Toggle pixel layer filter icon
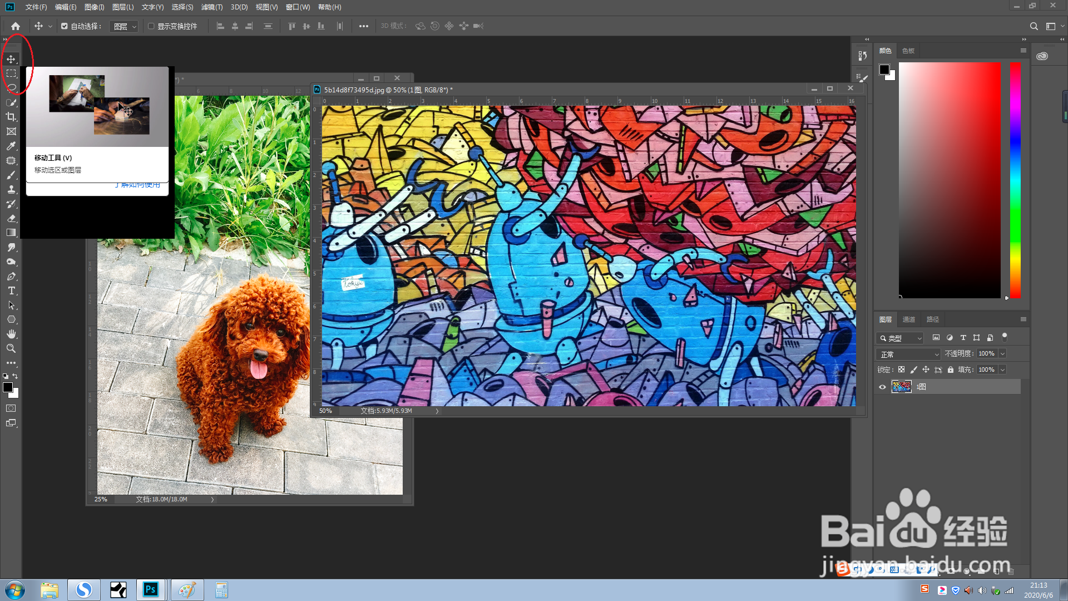1068x601 pixels. [x=936, y=338]
